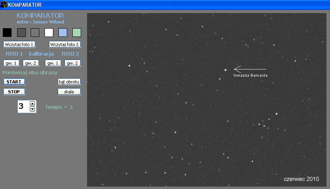
Task: Increase tempo with the up arrow
Action: 33,104
